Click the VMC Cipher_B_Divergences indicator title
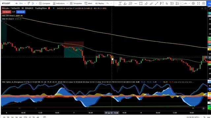The height and width of the screenshot is (118, 211). tap(13, 82)
